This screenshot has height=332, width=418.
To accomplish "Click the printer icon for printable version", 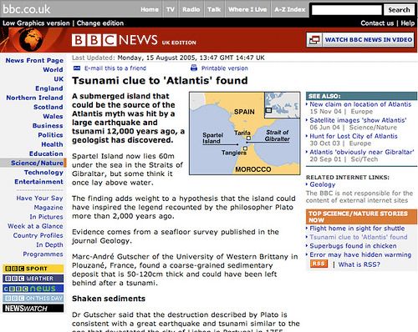I will click(x=194, y=68).
